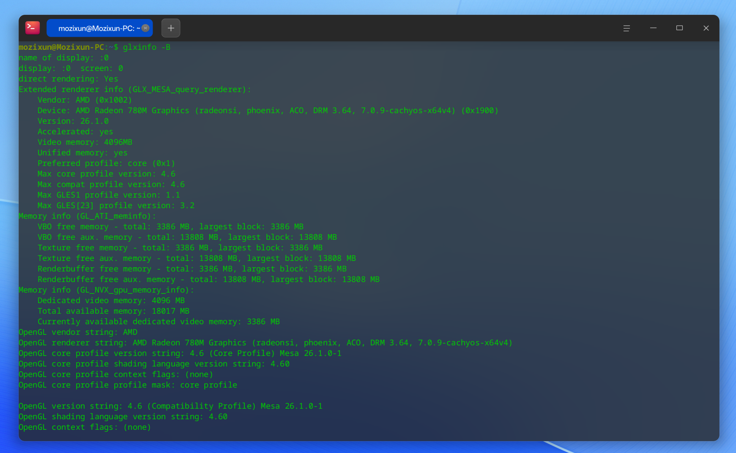The height and width of the screenshot is (453, 736).
Task: Minimize the terminal window
Action: point(653,28)
